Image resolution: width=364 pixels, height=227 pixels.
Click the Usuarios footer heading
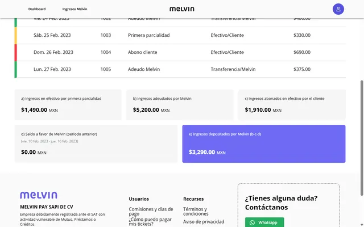[139, 199]
